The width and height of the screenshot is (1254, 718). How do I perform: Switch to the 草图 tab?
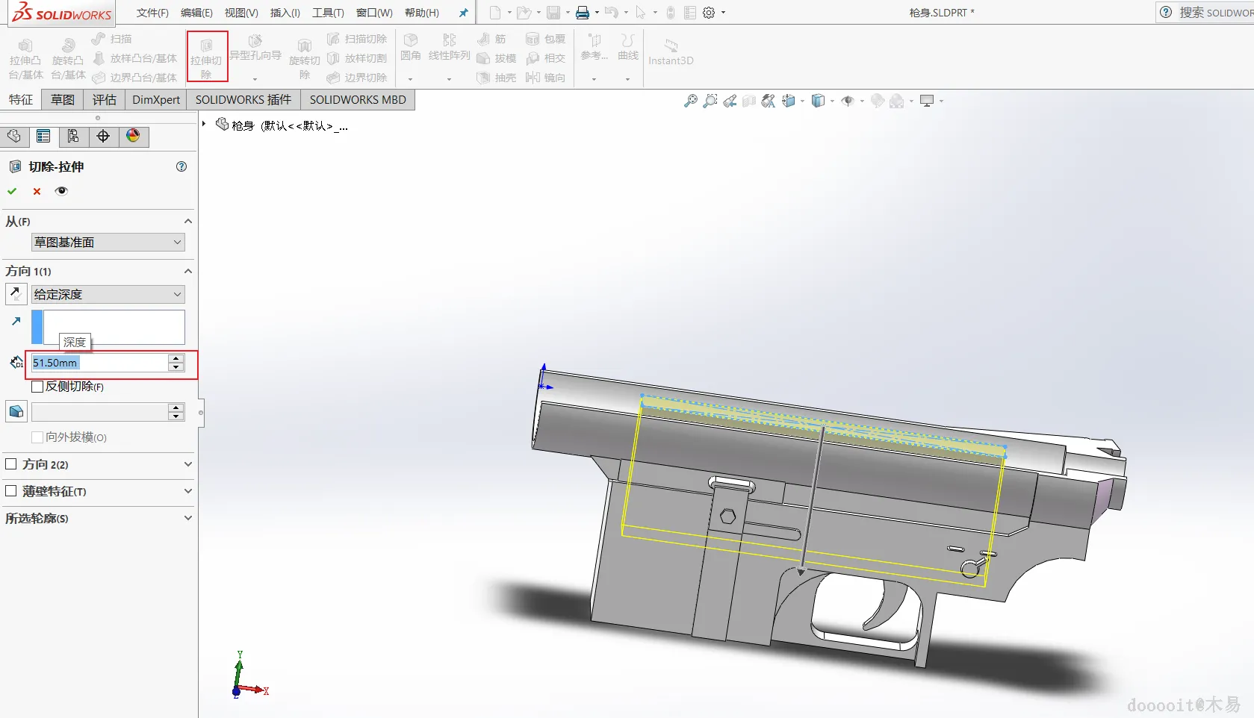pos(63,100)
